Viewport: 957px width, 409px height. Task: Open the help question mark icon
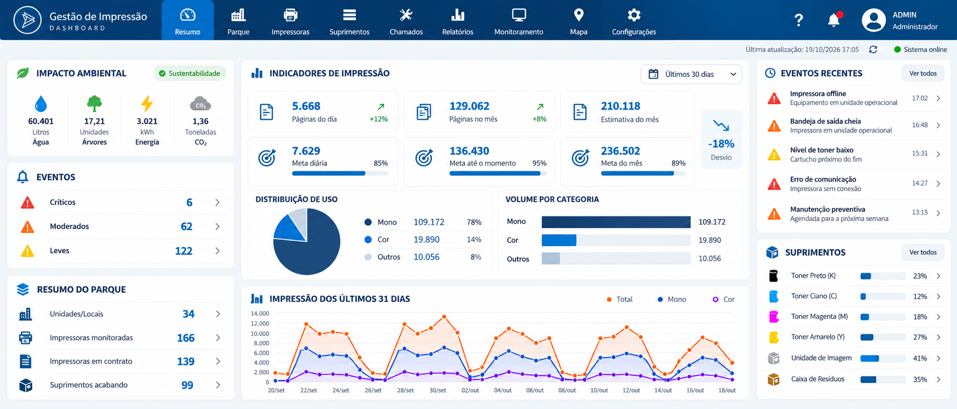(798, 20)
